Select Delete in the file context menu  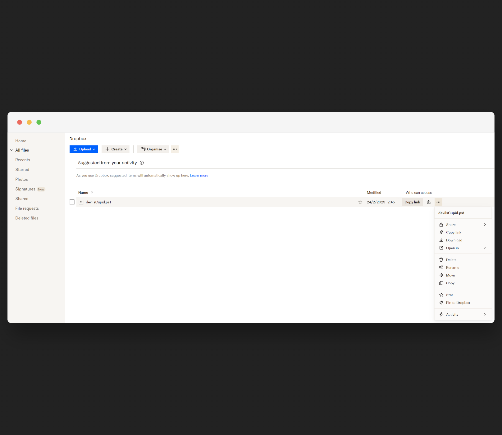click(463, 260)
